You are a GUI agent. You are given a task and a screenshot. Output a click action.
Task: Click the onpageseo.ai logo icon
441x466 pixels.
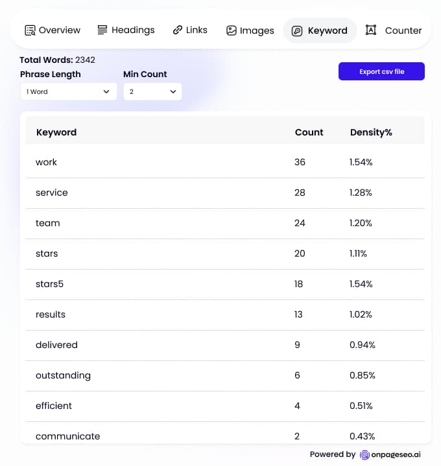tap(364, 455)
